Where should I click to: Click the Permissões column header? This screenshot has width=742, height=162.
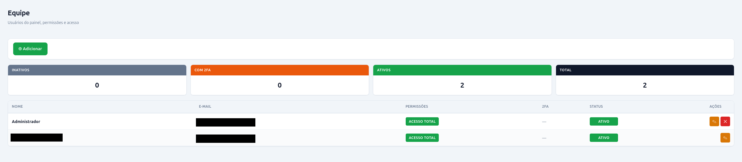point(417,106)
